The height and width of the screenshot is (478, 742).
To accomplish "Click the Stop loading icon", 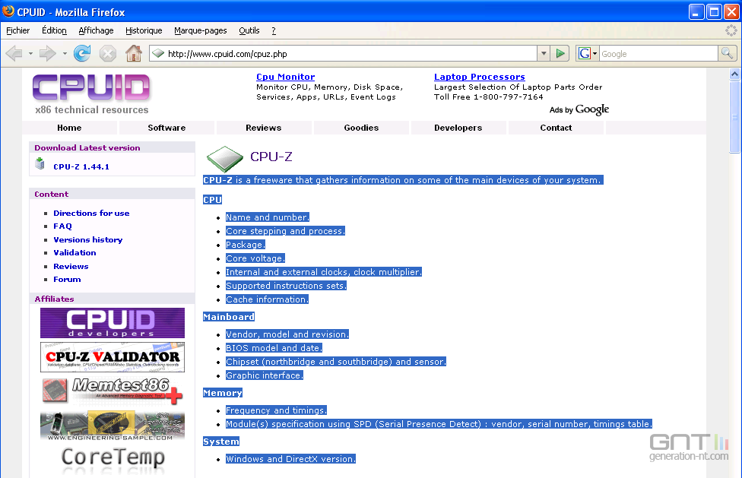I will [x=108, y=53].
